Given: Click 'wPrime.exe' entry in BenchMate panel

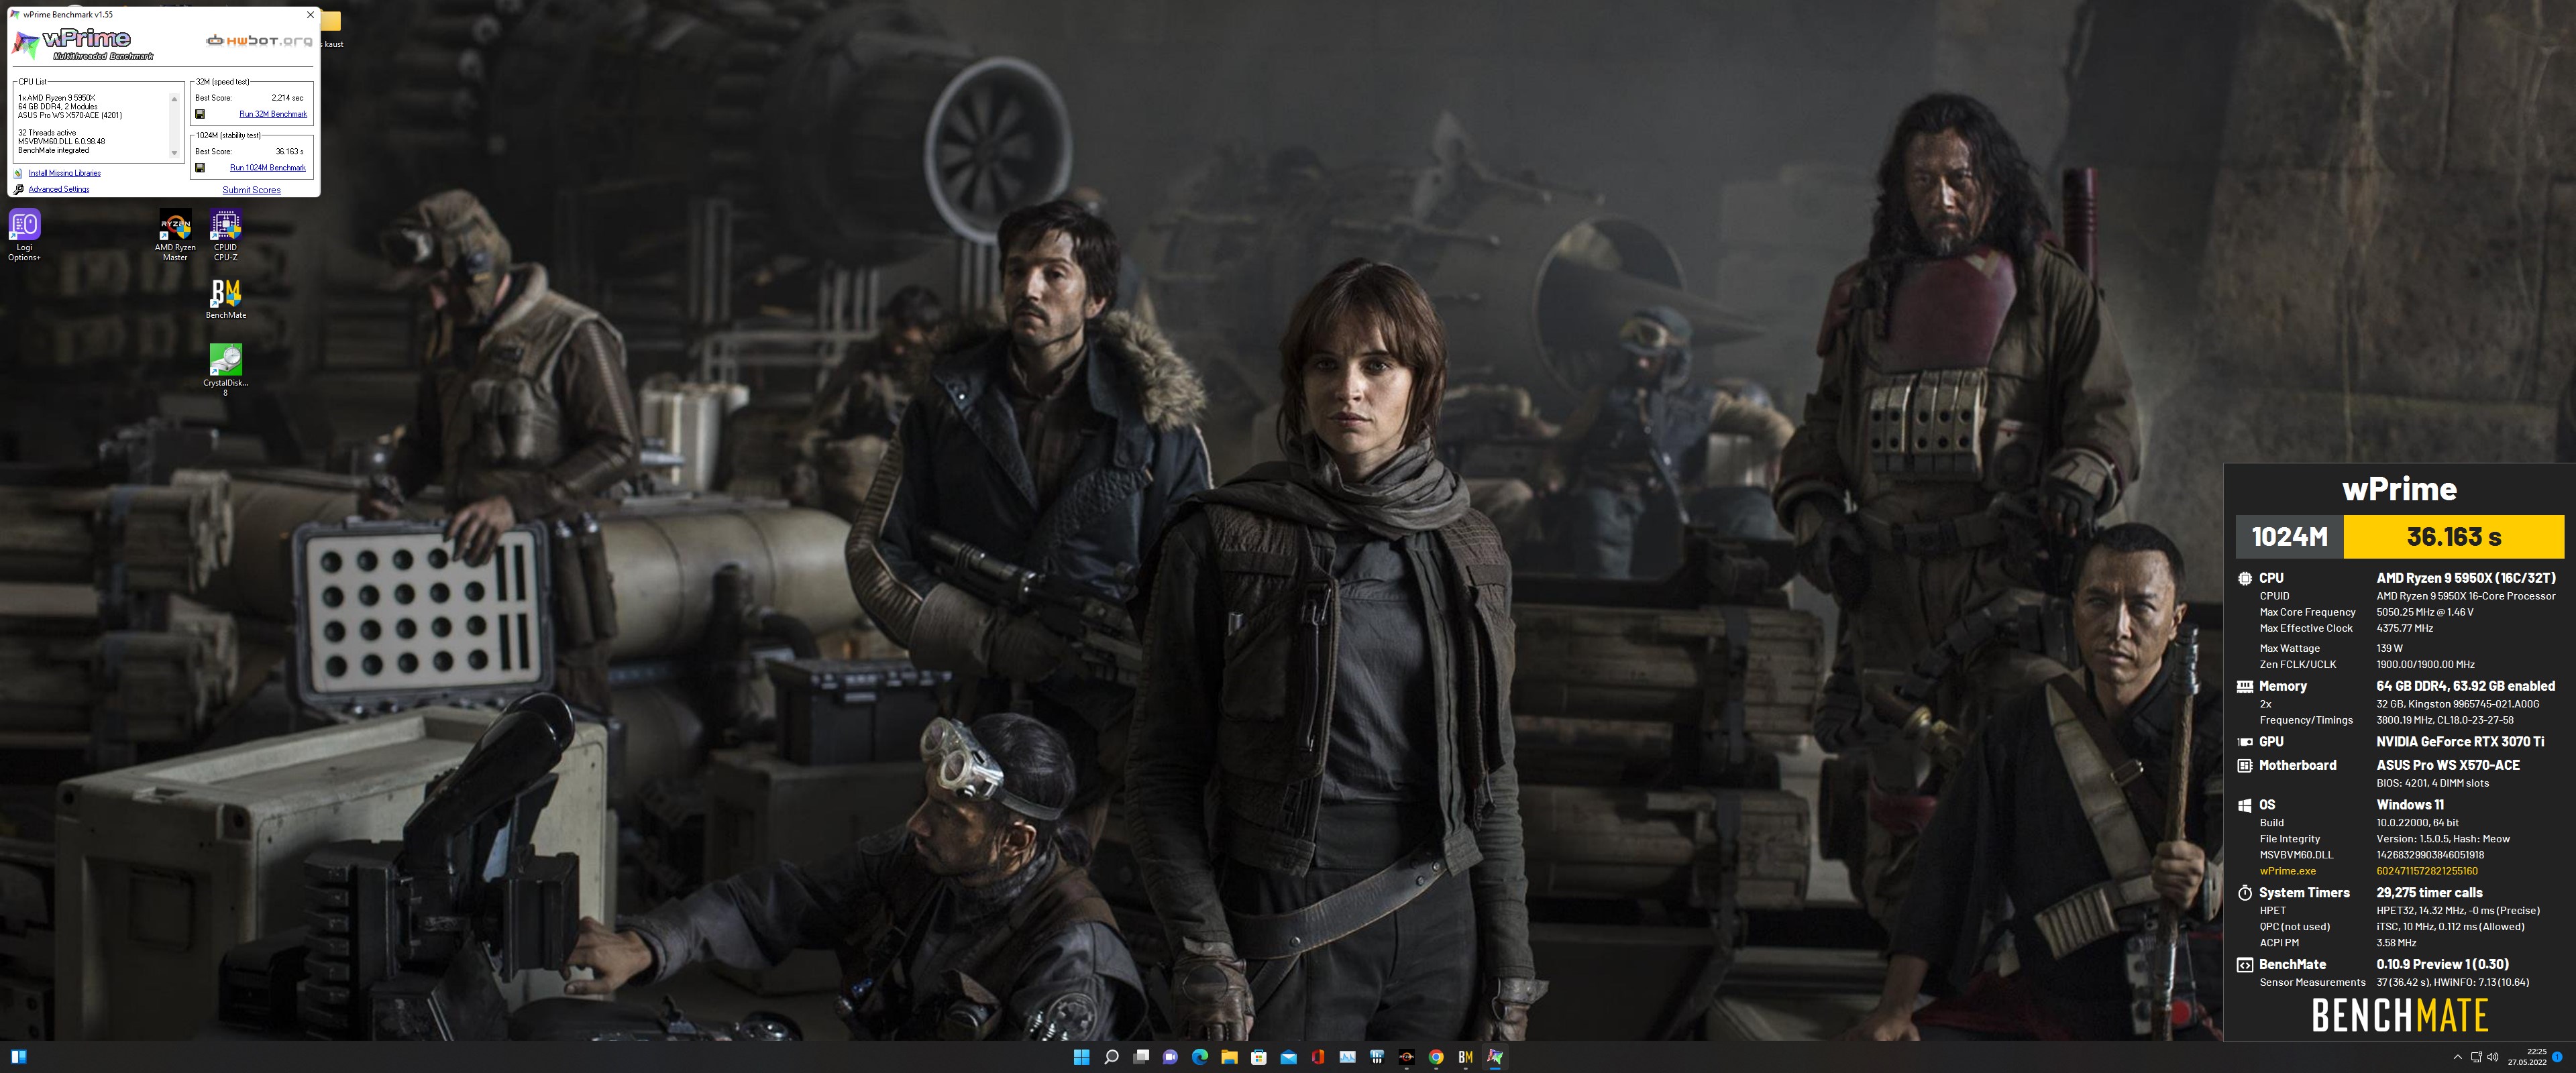Looking at the screenshot, I should tap(2287, 871).
